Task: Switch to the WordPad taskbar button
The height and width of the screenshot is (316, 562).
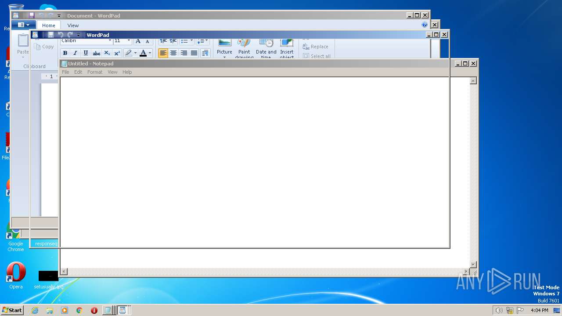Action: (x=123, y=310)
